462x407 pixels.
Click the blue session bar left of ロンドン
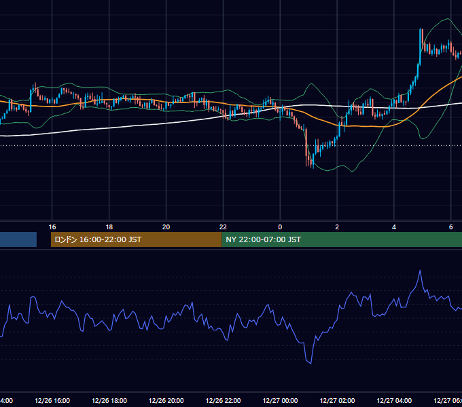tap(18, 239)
